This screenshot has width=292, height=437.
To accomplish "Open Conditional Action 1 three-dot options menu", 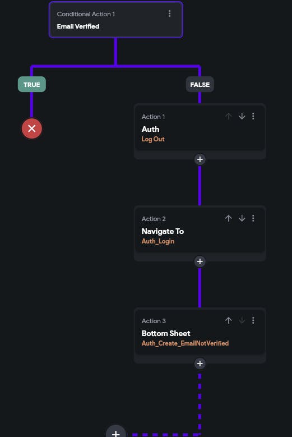I will (x=169, y=13).
